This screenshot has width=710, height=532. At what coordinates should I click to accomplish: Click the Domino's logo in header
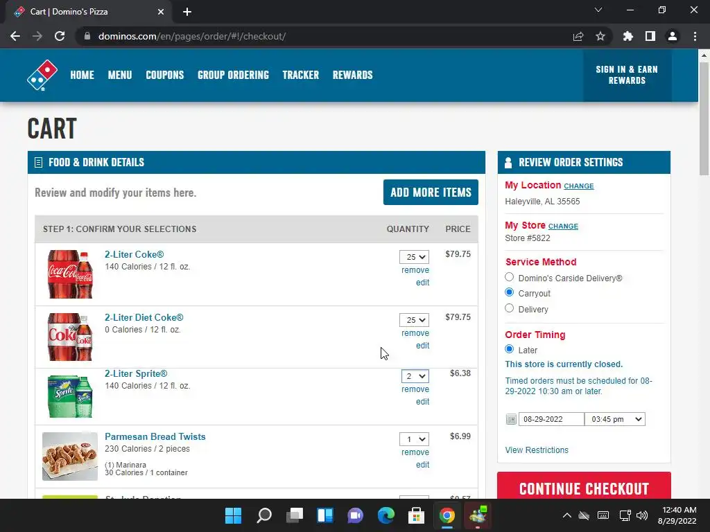click(42, 75)
